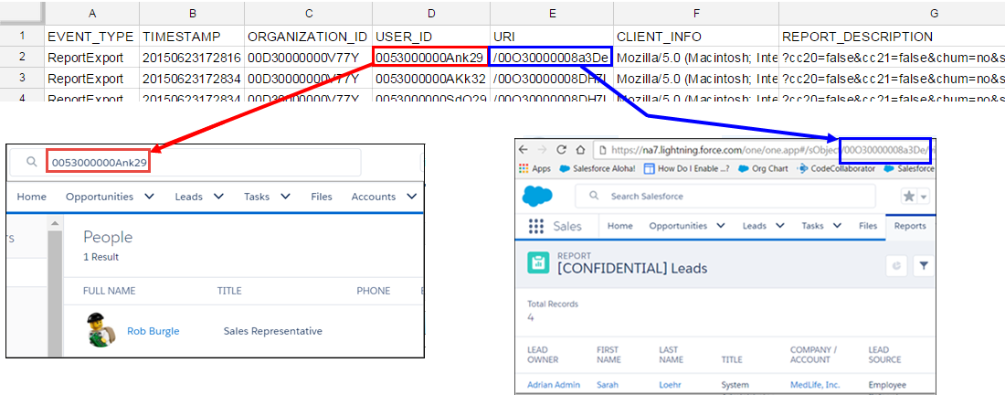
Task: Expand Leads dropdown in People search window
Action: [x=218, y=197]
